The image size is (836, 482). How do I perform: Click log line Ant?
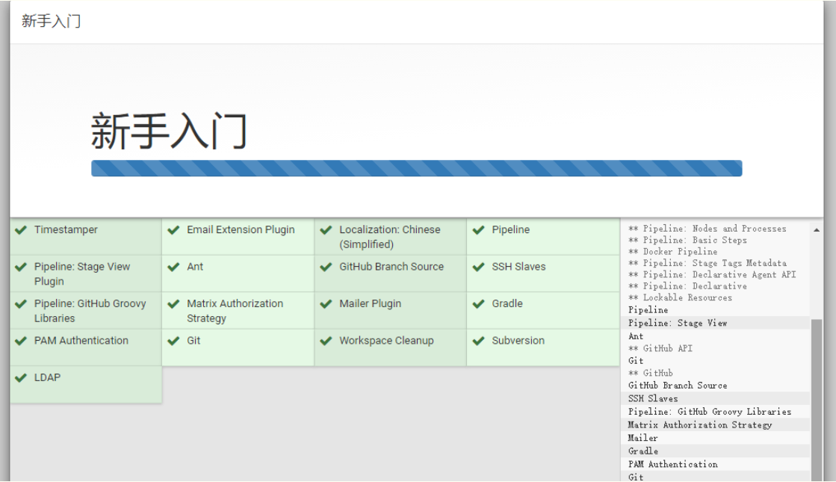(636, 336)
